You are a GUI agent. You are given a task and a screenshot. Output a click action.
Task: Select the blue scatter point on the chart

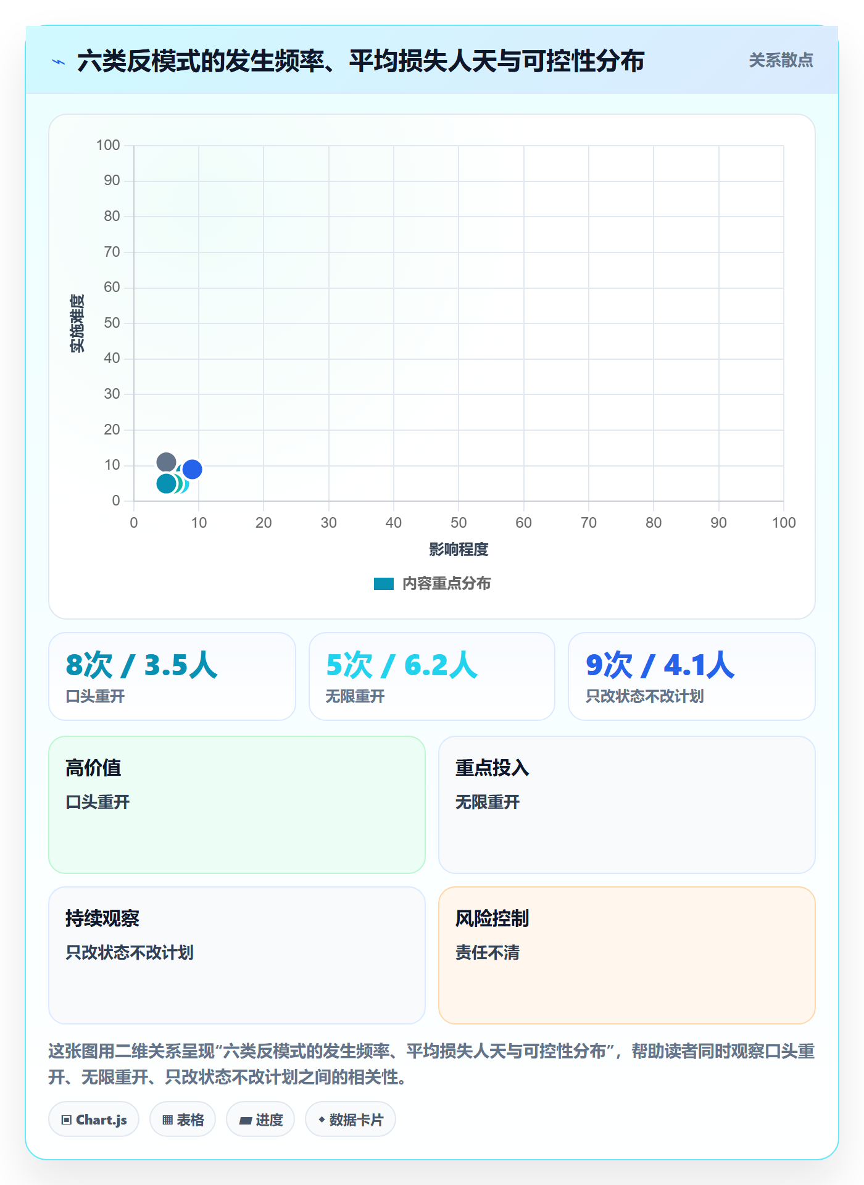[193, 469]
